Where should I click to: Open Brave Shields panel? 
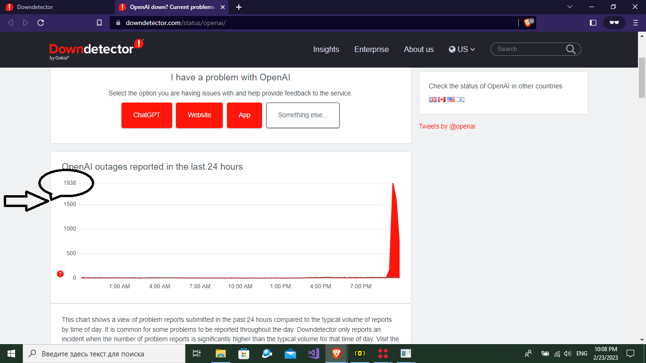pos(528,22)
